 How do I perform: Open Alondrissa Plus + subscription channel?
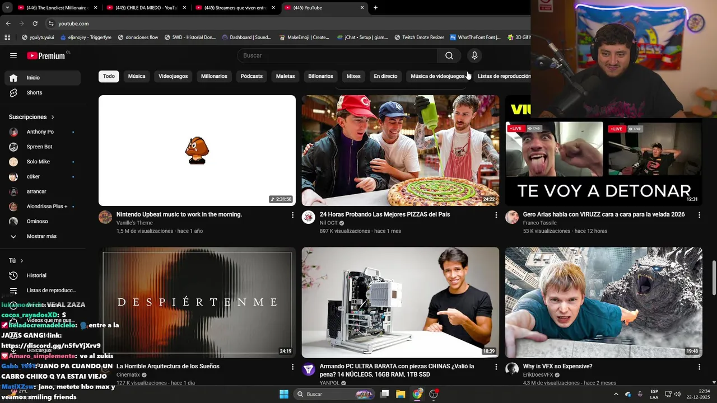[x=43, y=207]
